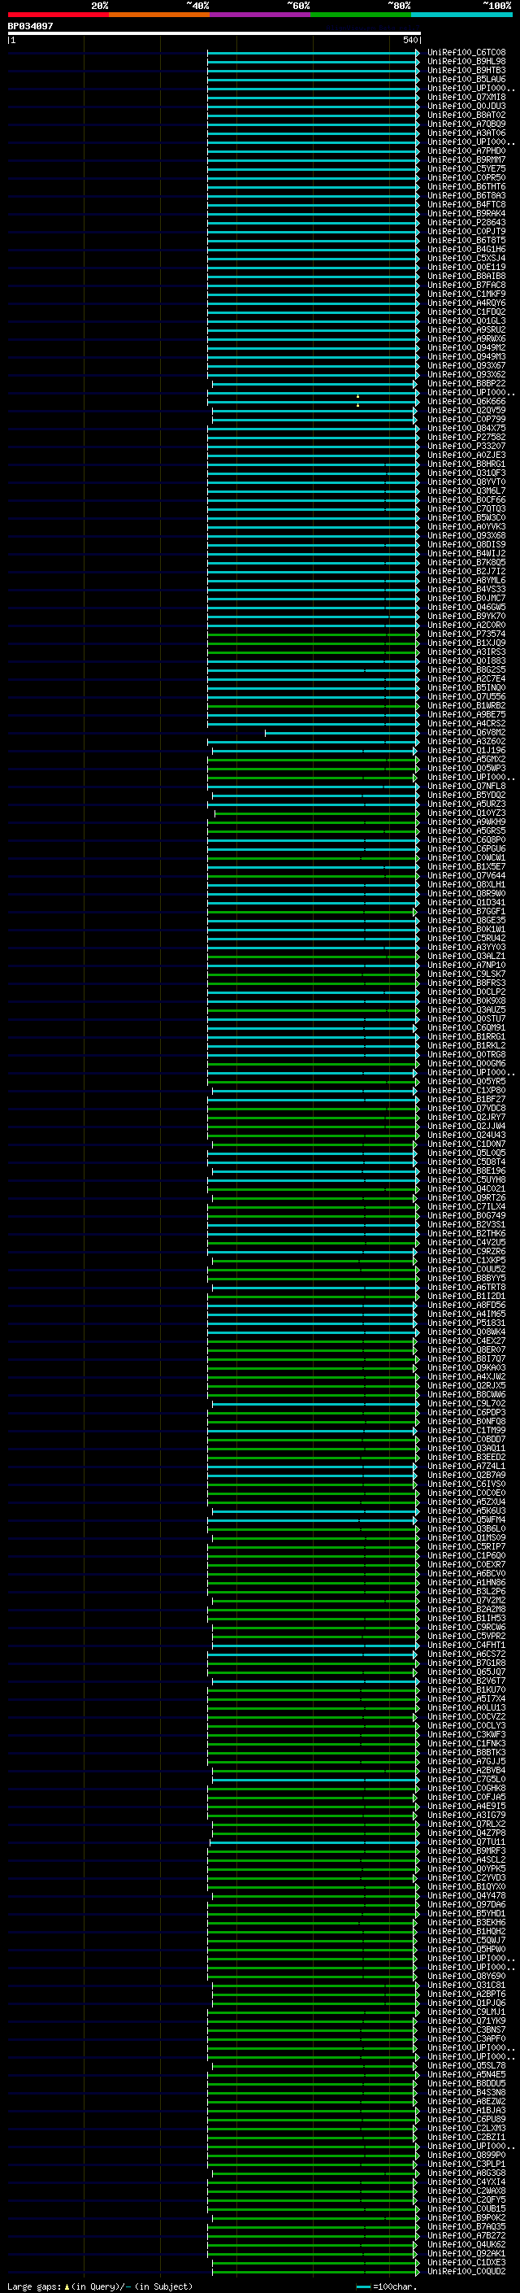Click the cyan alignment bar for UniRef100_C7G5L0
This screenshot has width=520, height=2293.
(314, 1780)
